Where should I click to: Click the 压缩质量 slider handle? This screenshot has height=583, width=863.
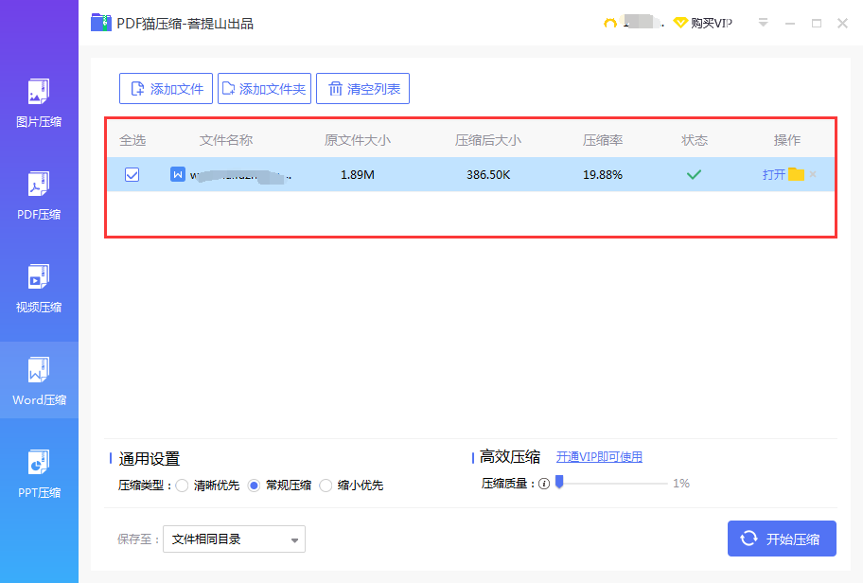coord(560,482)
